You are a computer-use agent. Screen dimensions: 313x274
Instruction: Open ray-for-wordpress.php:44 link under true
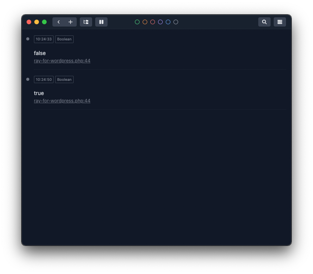pos(62,101)
